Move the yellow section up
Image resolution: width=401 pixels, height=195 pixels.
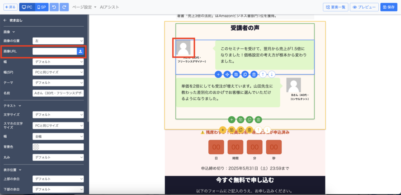258,130
